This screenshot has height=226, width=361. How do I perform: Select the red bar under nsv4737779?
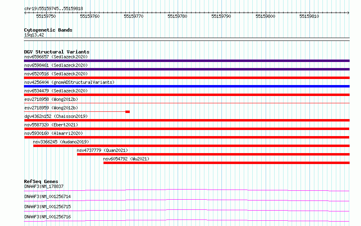[x=213, y=154]
